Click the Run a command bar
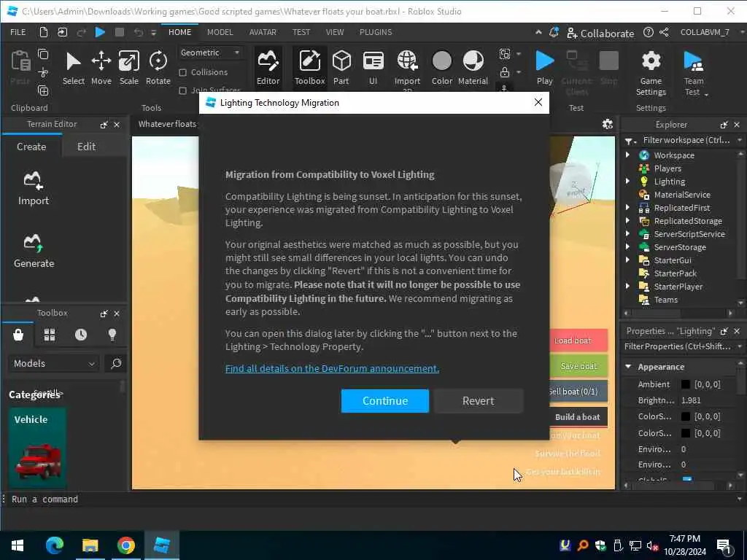The width and height of the screenshot is (747, 560). click(x=371, y=499)
